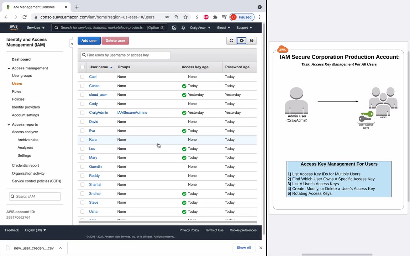Click the green check status for Cenzo

point(184,86)
